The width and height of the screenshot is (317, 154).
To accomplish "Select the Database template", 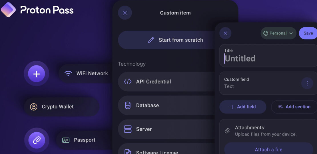I will tap(166, 105).
